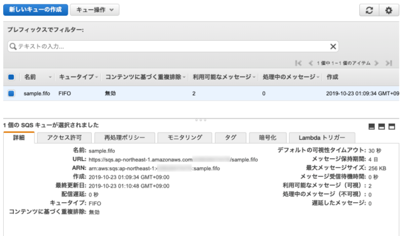Switch to the 再処理ポリシー tab
This screenshot has height=236, width=402.
tap(124, 137)
